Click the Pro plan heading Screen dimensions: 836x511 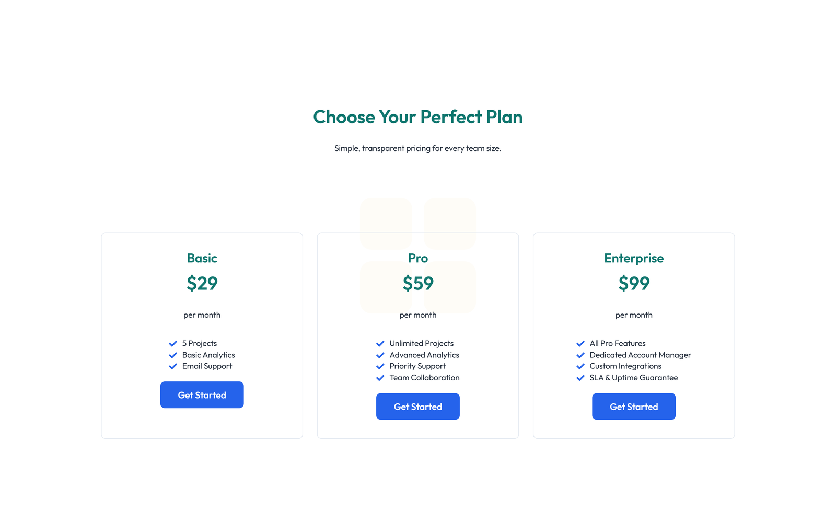tap(417, 258)
